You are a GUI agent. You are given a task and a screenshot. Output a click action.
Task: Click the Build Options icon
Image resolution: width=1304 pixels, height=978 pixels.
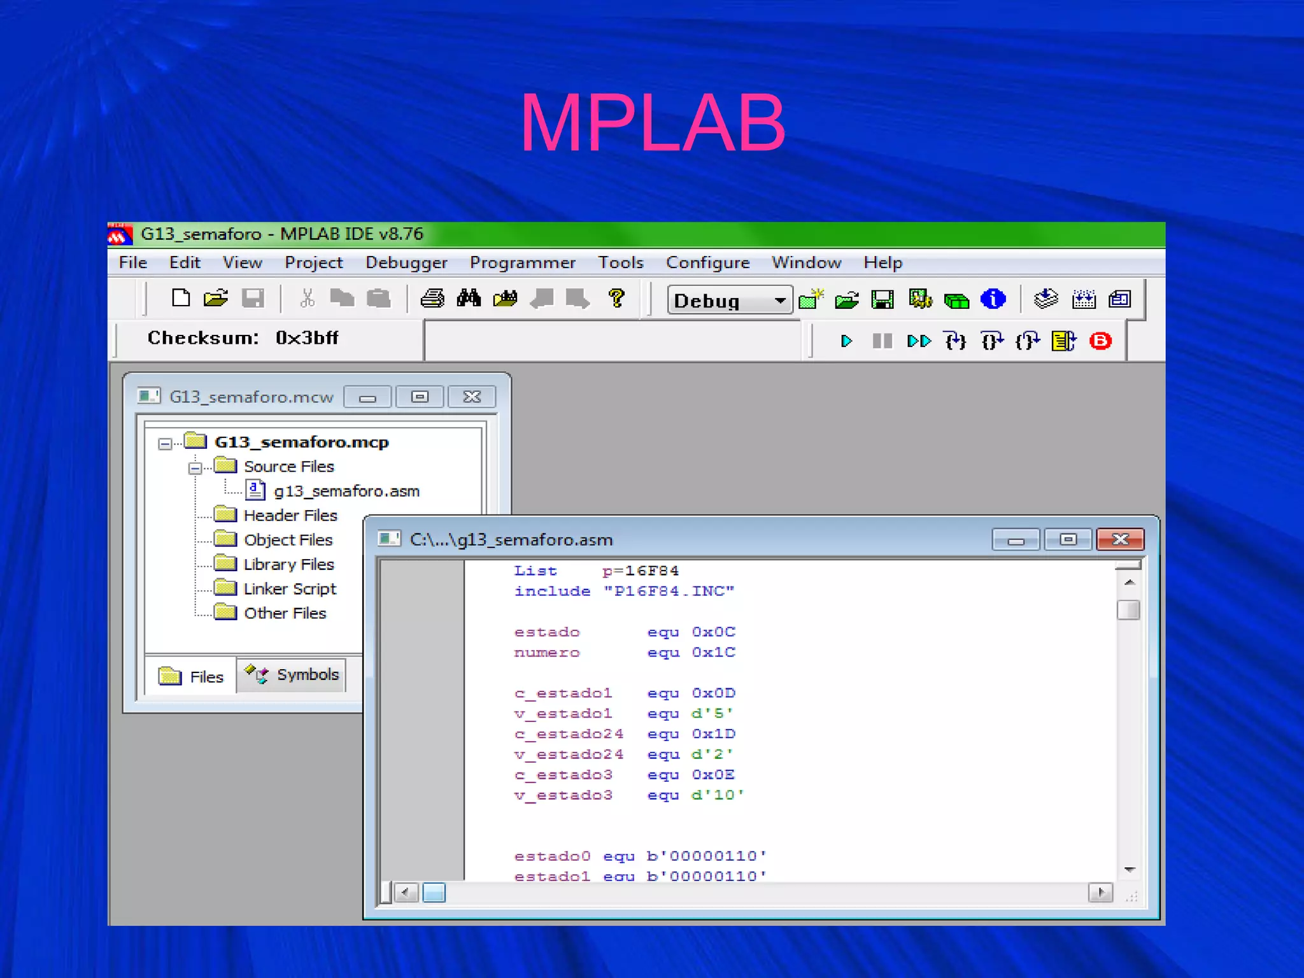920,299
